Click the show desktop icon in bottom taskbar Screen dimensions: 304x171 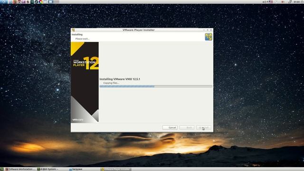click(x=2, y=169)
